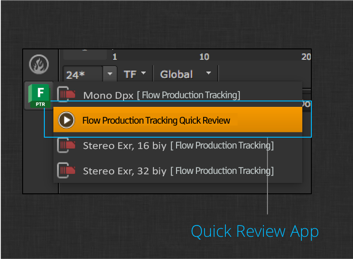The height and width of the screenshot is (259, 353).
Task: Click the Stereo Exr 16 bit node icon
Action: (66, 145)
